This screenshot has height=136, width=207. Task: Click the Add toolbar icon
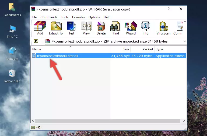40,28
